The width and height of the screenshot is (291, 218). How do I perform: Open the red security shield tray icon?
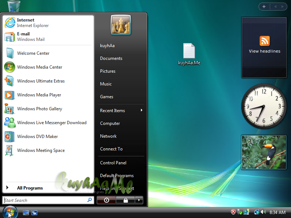pos(233,212)
